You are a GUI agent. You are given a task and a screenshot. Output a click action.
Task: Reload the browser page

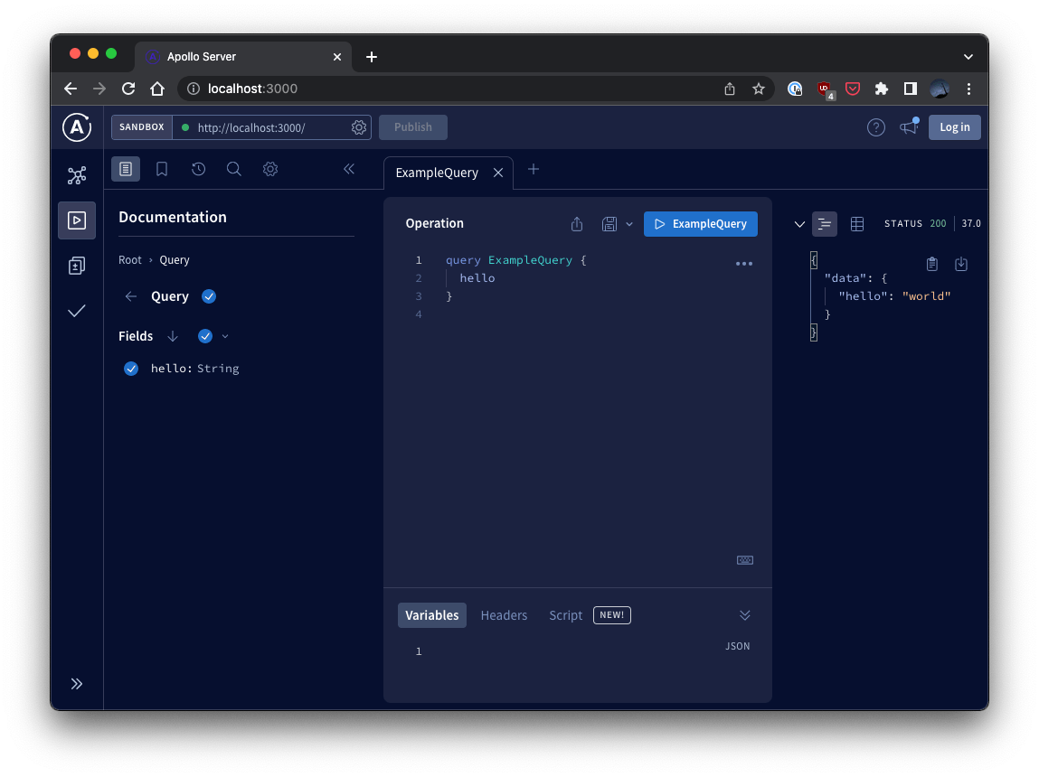click(128, 89)
